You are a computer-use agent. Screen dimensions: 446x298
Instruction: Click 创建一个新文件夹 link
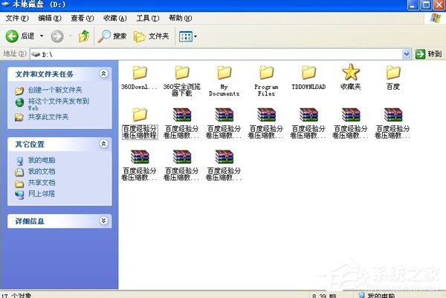pos(54,90)
